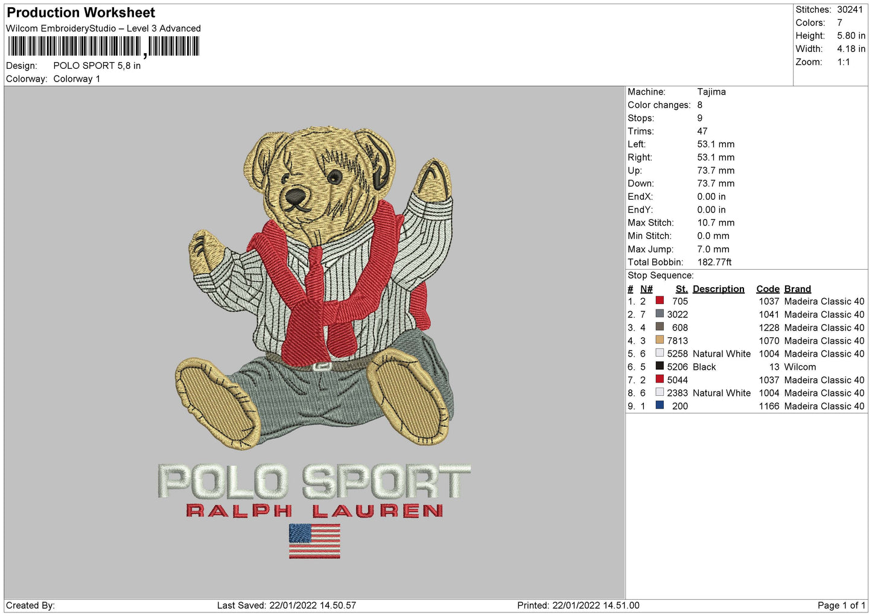
Task: Click the Width value 4.18 in
Action: pos(851,49)
